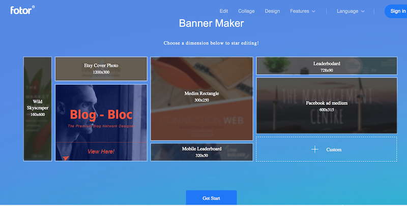Open the Collage menu item

[246, 11]
